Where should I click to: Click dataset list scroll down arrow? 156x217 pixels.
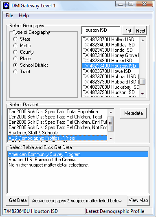(111, 138)
